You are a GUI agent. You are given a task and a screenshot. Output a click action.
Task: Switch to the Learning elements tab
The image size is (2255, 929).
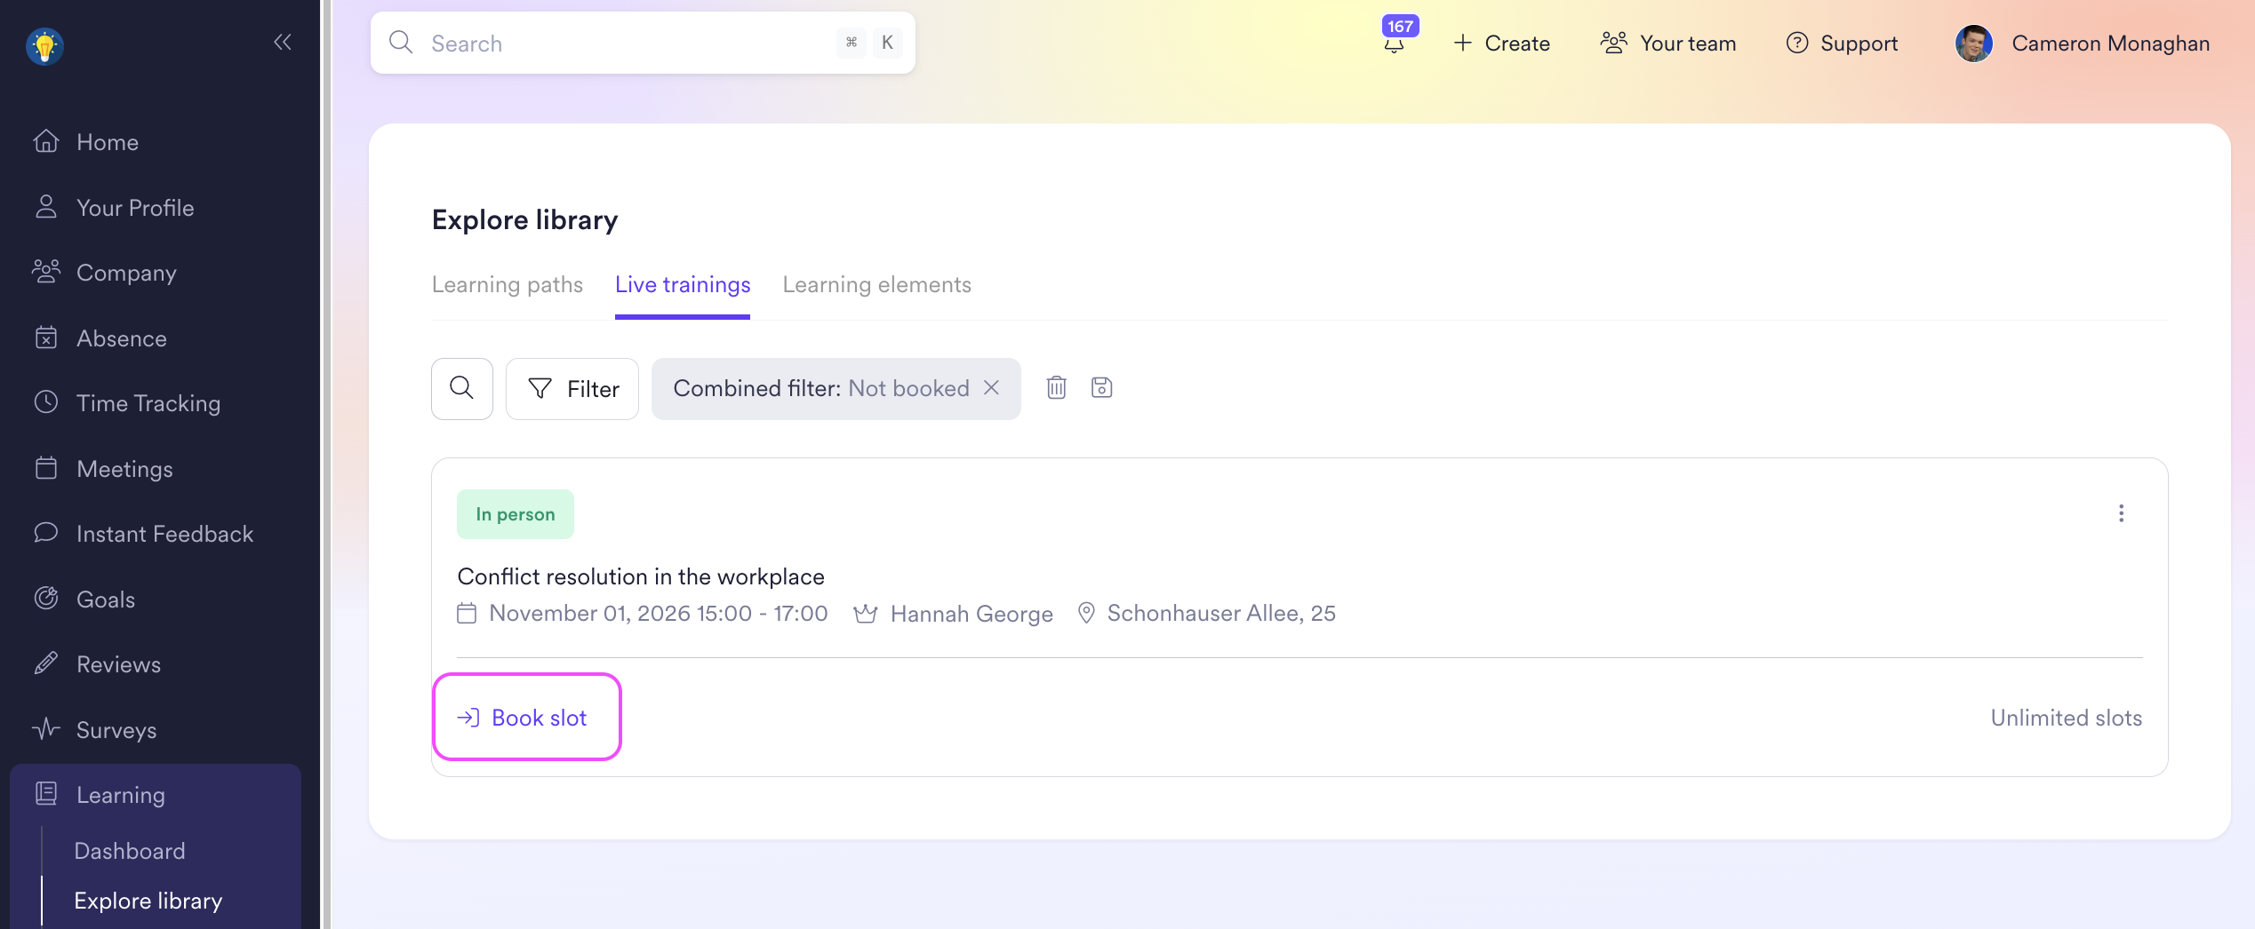coord(876,284)
